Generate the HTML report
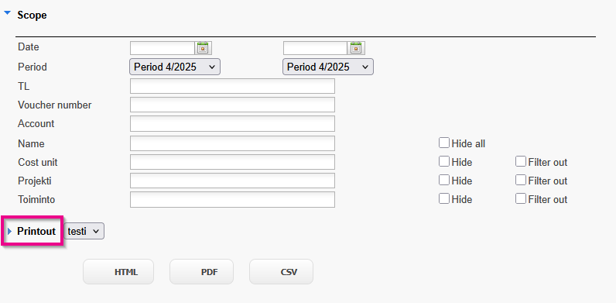Image resolution: width=616 pixels, height=303 pixels. pyautogui.click(x=118, y=272)
